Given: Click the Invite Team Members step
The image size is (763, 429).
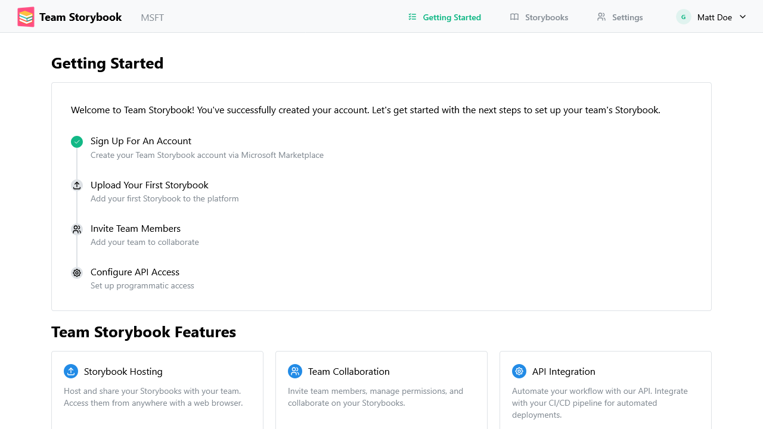Looking at the screenshot, I should [x=135, y=228].
